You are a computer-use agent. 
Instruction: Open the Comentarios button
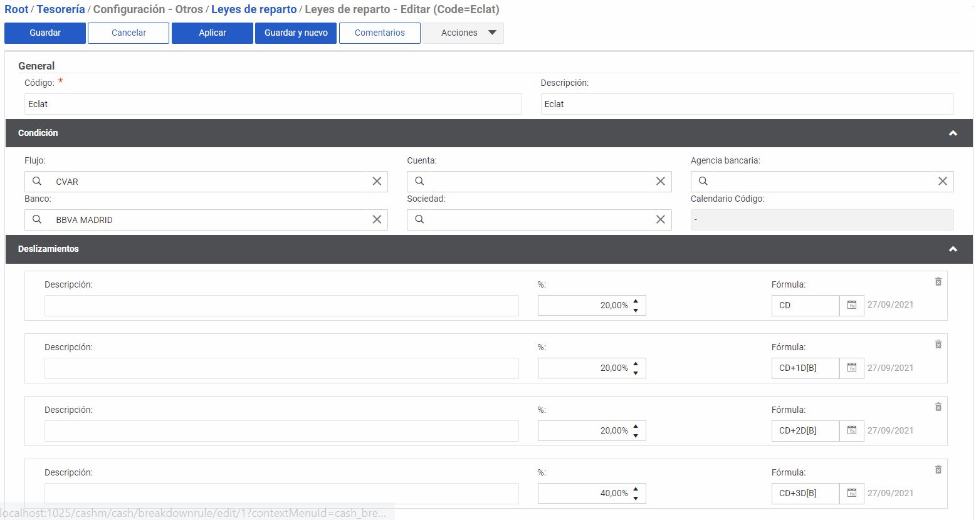point(379,33)
